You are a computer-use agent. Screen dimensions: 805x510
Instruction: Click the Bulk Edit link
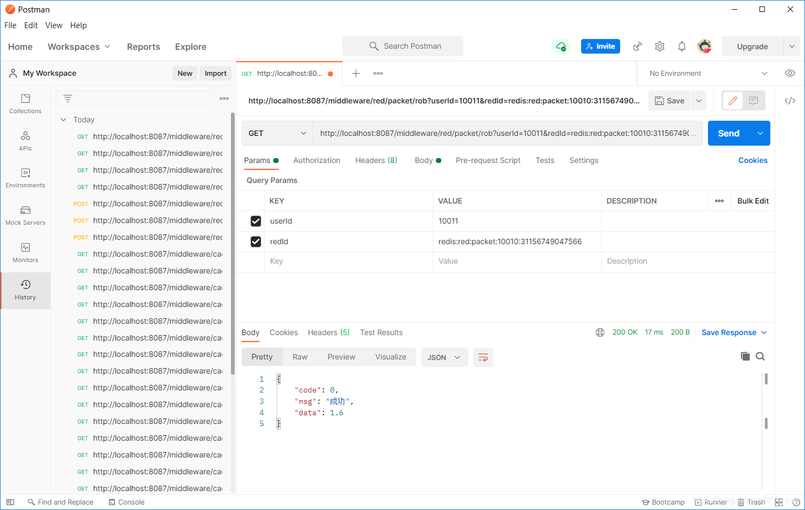click(x=753, y=201)
